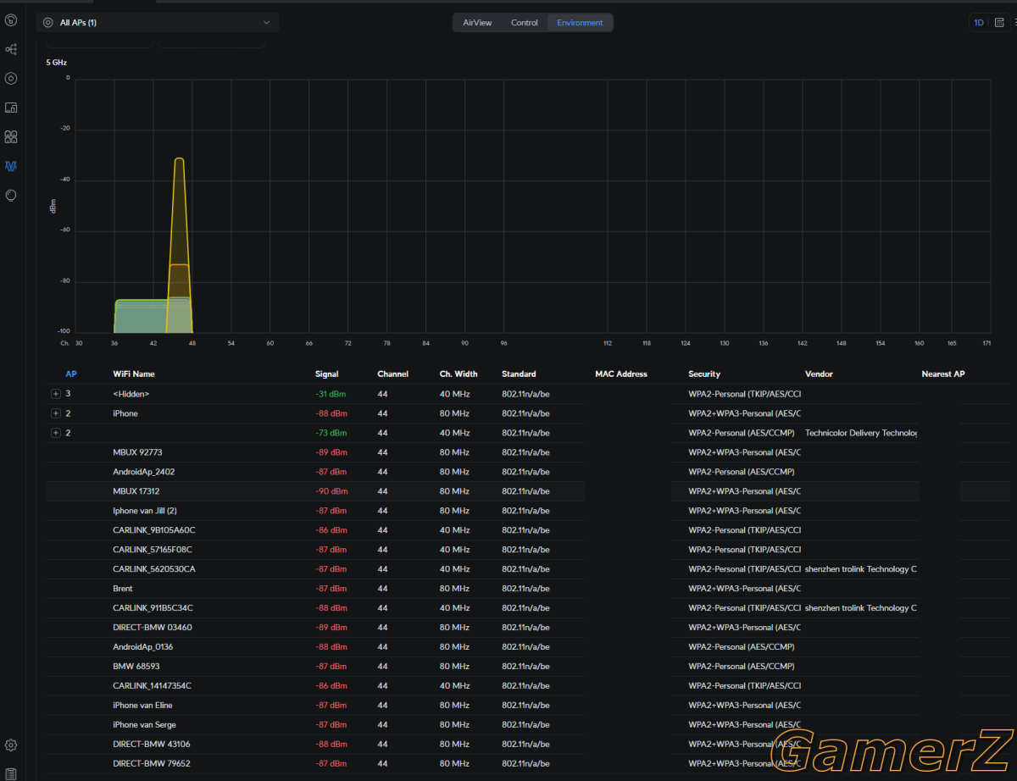Open the Topology icon in the sidebar
Viewport: 1017px width, 781px height.
click(x=11, y=49)
